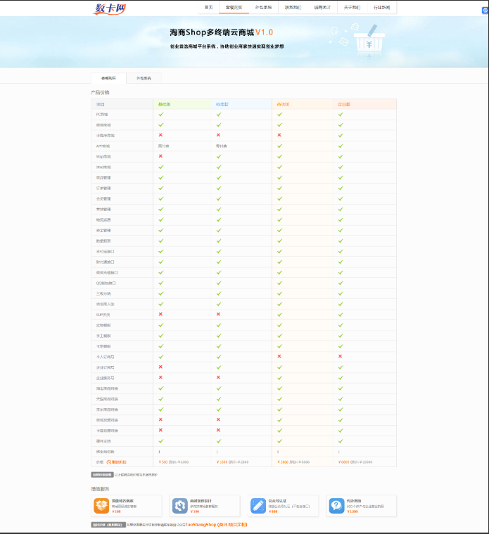Click 企业版 green check in 小程序商城 row
Image resolution: width=489 pixels, height=534 pixels.
pyautogui.click(x=341, y=135)
